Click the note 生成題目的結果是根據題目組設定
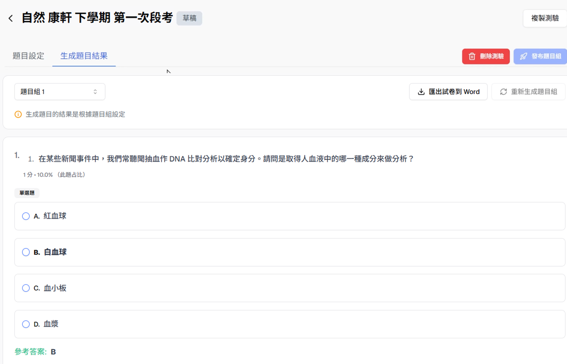The image size is (567, 364). click(75, 114)
